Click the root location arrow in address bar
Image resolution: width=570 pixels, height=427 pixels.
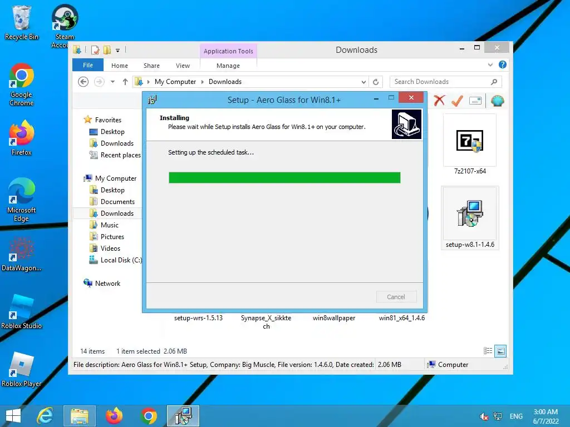coord(148,82)
